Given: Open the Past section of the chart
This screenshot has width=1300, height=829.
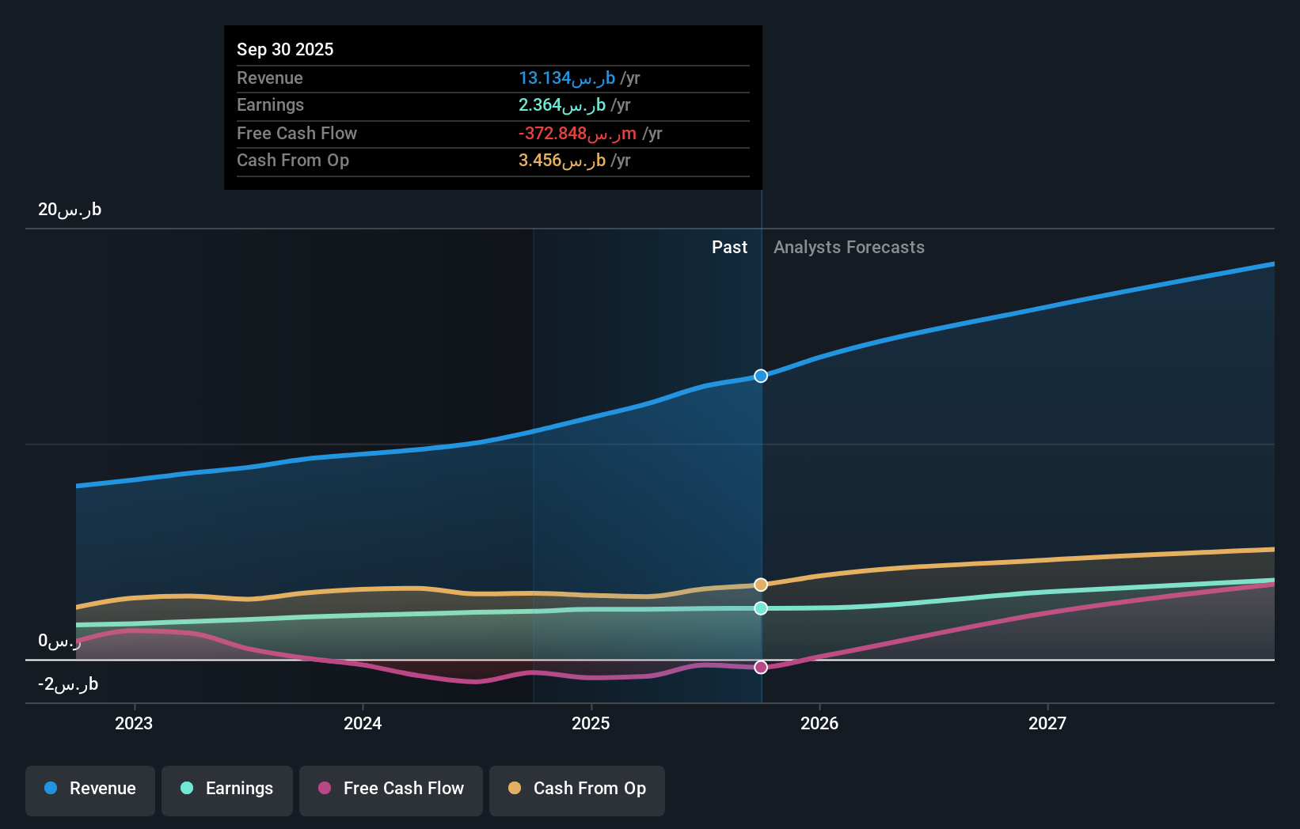Looking at the screenshot, I should [729, 247].
